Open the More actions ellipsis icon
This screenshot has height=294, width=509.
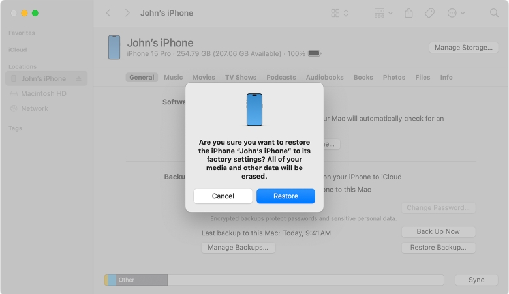[x=452, y=13]
